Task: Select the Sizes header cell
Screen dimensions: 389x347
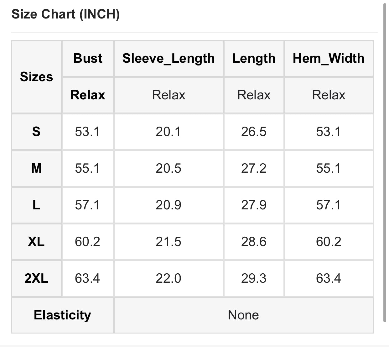Action: click(x=36, y=77)
